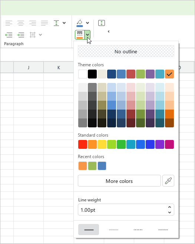The height and width of the screenshot is (244, 195).
Task: Select dotted line outline style
Action: click(113, 230)
